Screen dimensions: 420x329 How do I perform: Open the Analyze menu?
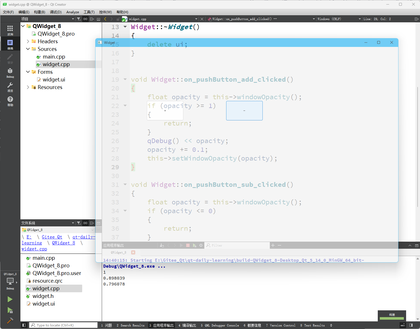73,12
